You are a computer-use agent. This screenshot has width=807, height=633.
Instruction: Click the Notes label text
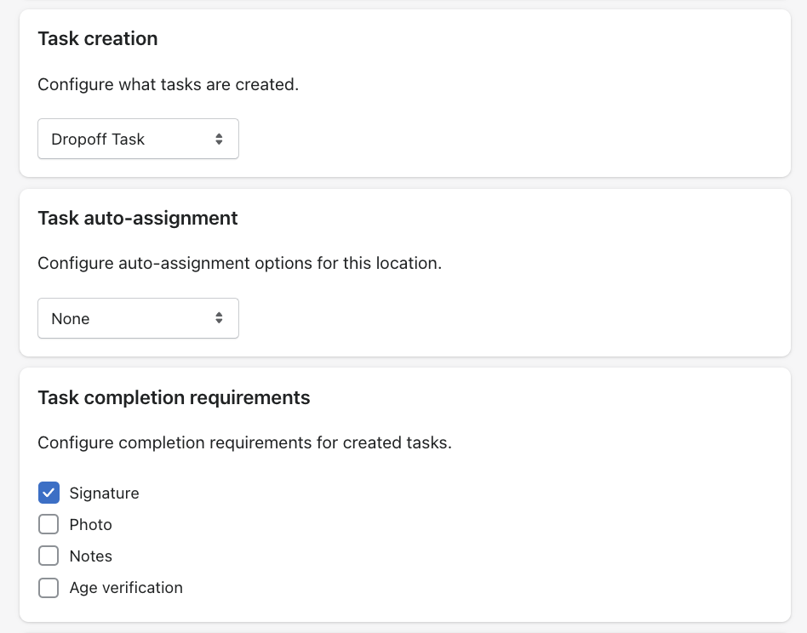pos(90,556)
